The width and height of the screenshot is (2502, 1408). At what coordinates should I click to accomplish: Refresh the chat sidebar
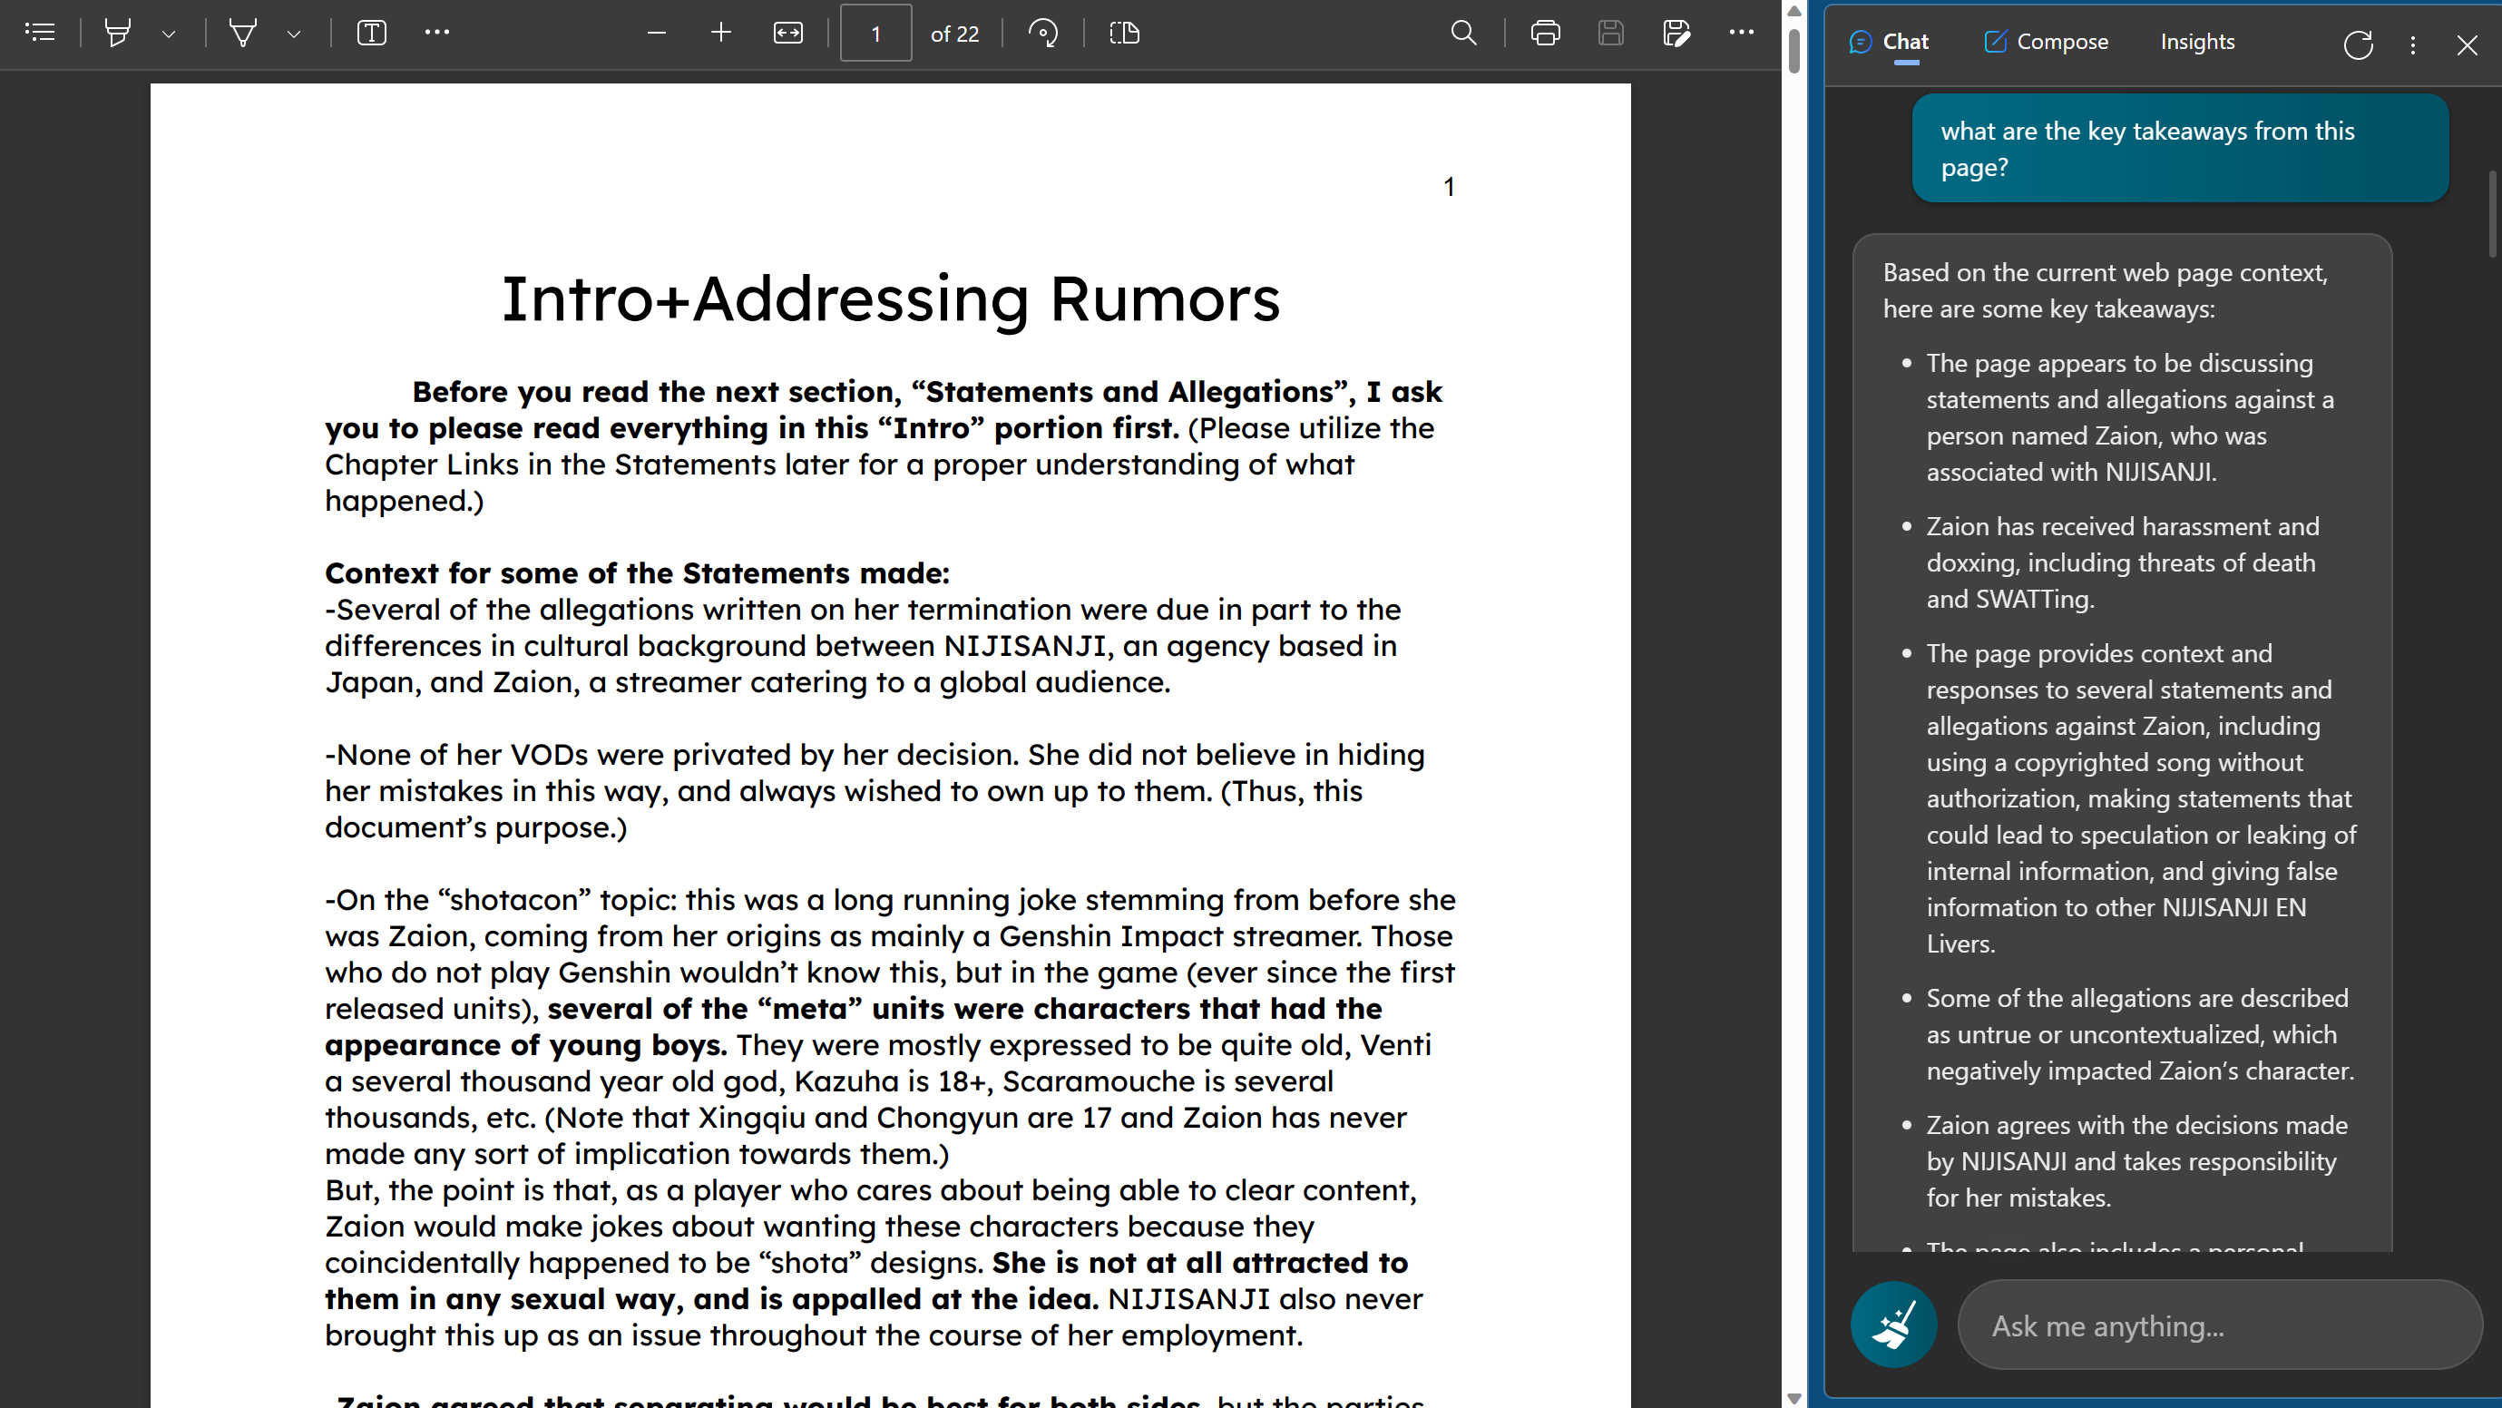click(2357, 44)
